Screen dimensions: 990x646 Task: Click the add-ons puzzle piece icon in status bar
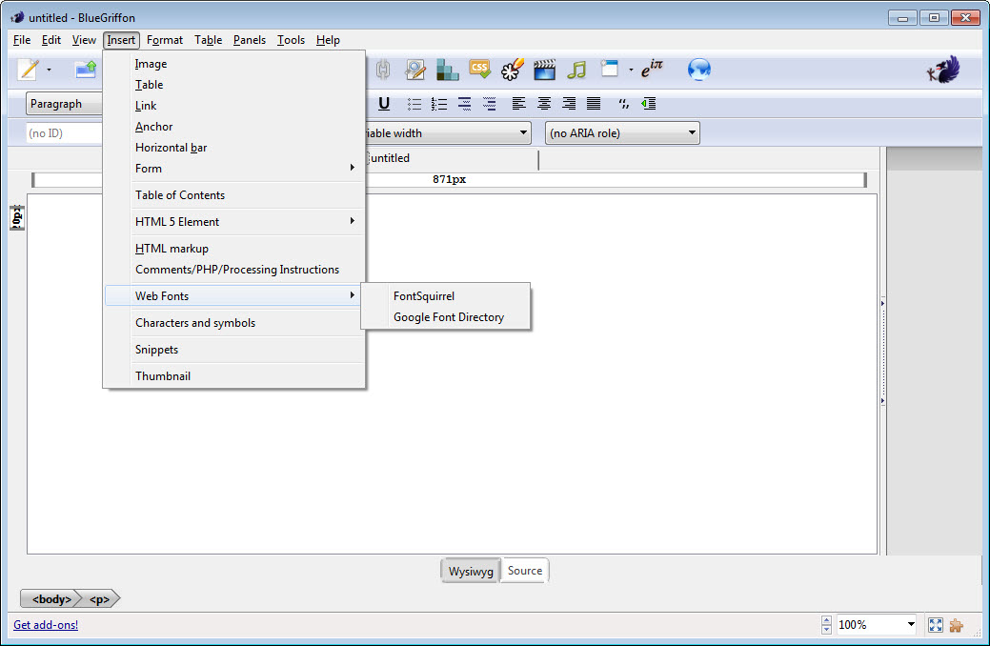[956, 625]
